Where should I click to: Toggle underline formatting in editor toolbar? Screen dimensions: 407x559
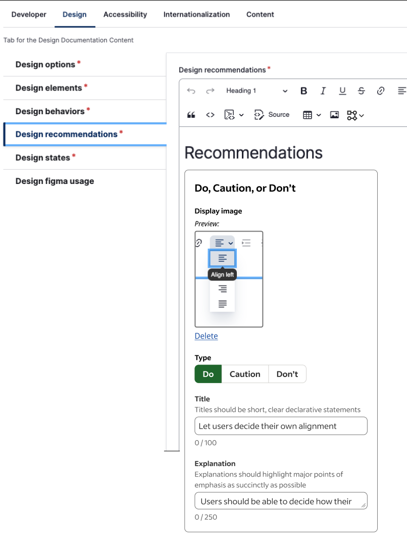point(342,91)
